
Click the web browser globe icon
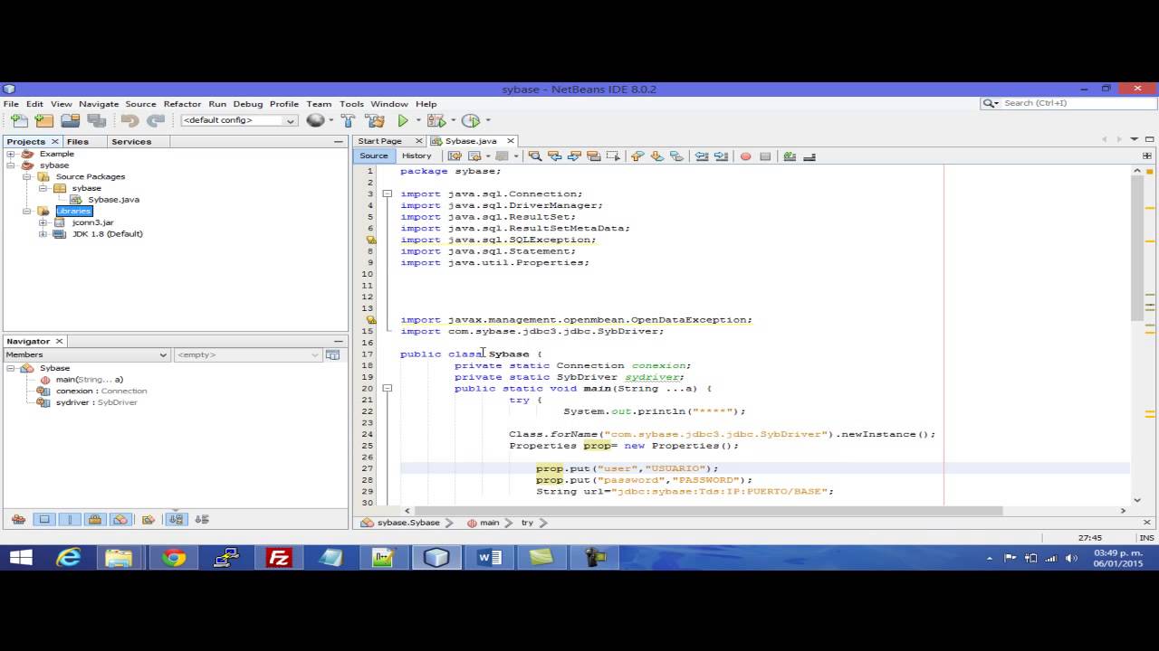coord(315,120)
